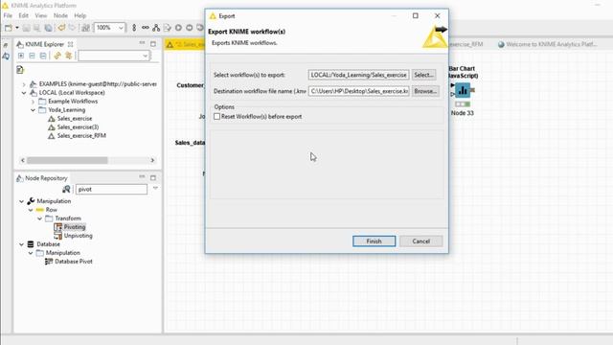Screen dimensions: 613x345
Task: Click the explorer horizontal scrollbar thumb
Action: pos(67,160)
